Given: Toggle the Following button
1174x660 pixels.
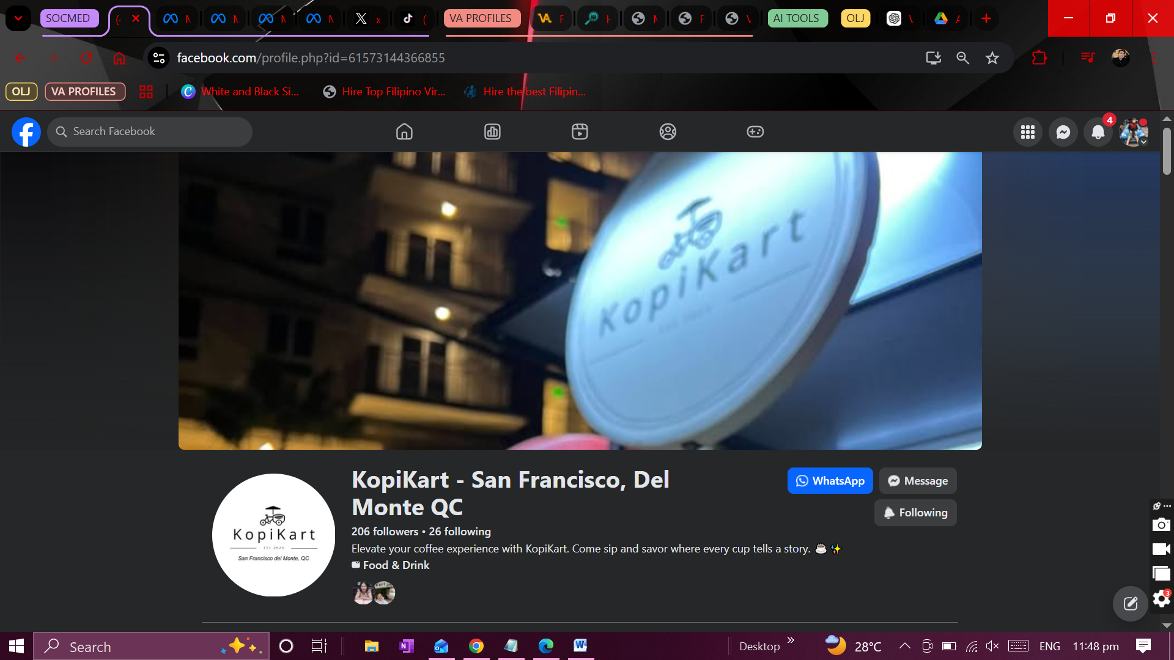Looking at the screenshot, I should tap(915, 513).
